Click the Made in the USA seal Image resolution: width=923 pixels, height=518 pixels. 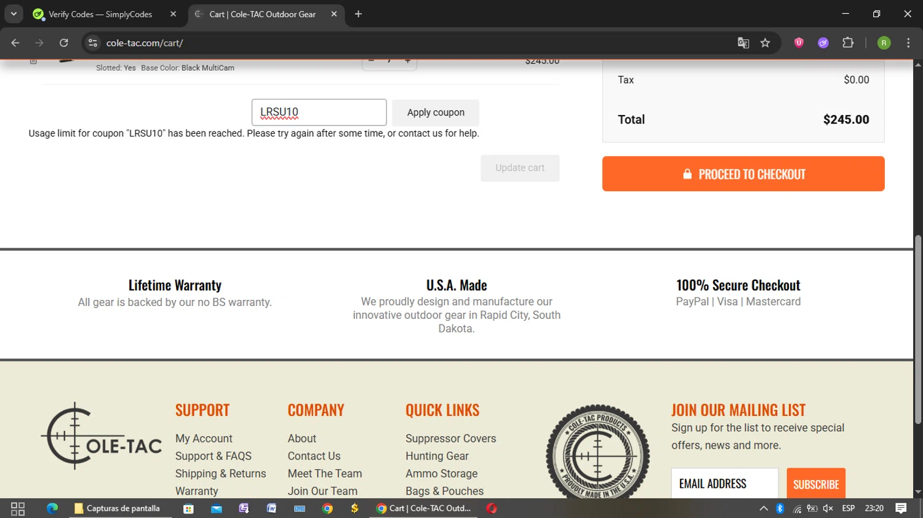[x=597, y=452]
